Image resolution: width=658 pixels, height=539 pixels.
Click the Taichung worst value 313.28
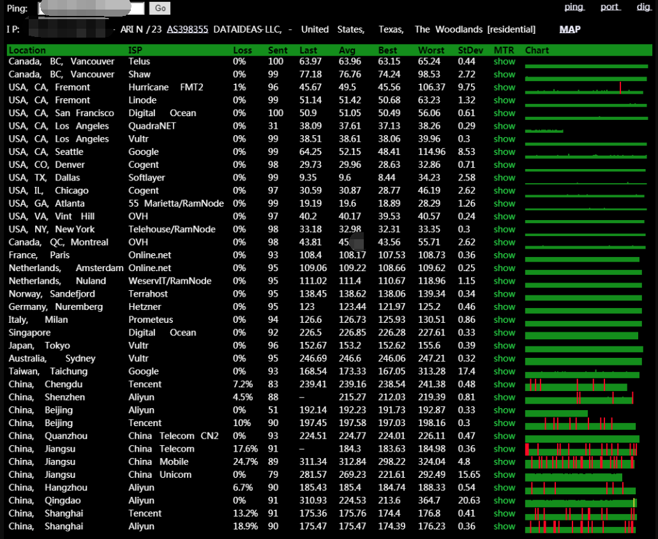coord(432,372)
